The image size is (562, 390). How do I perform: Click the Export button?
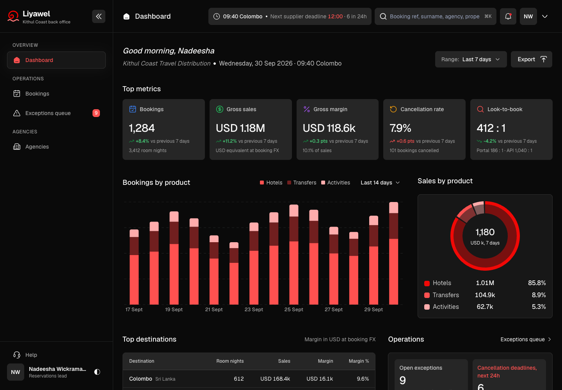(532, 59)
